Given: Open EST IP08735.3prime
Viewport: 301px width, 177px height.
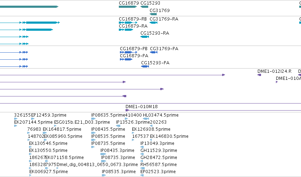Looking at the screenshot, I should pos(118,158).
